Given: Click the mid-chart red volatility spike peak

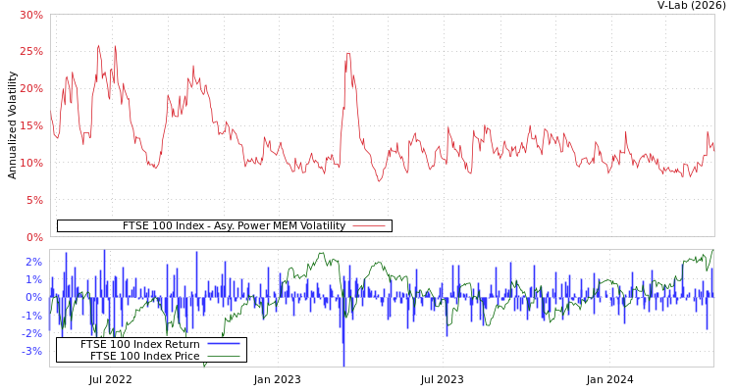Looking at the screenshot, I should (347, 54).
